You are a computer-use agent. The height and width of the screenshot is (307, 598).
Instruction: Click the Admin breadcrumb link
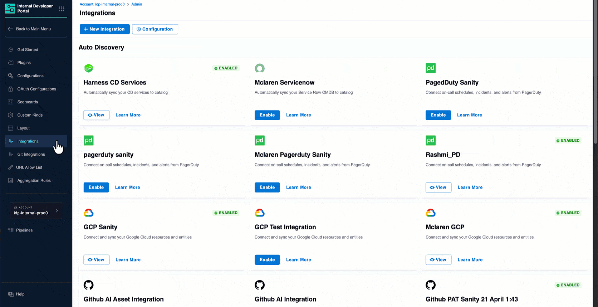pos(137,4)
